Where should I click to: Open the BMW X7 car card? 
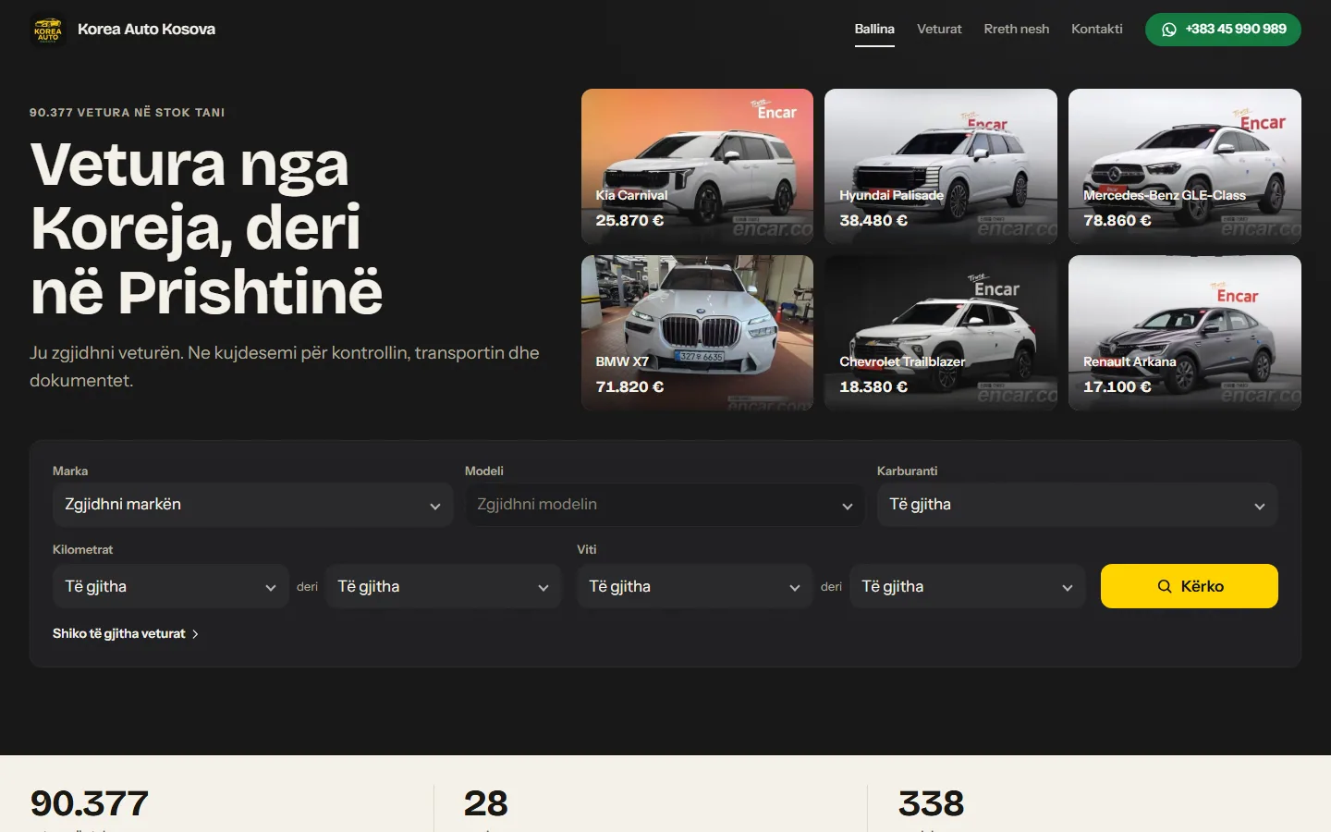[x=697, y=333]
